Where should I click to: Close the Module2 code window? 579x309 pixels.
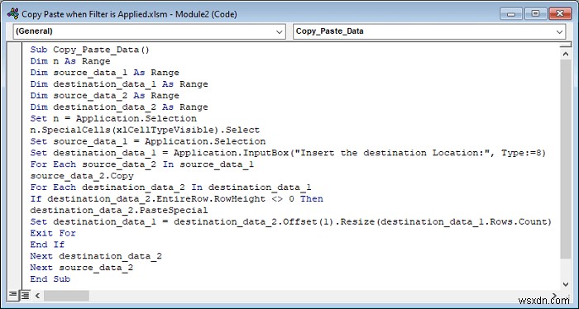pyautogui.click(x=560, y=14)
